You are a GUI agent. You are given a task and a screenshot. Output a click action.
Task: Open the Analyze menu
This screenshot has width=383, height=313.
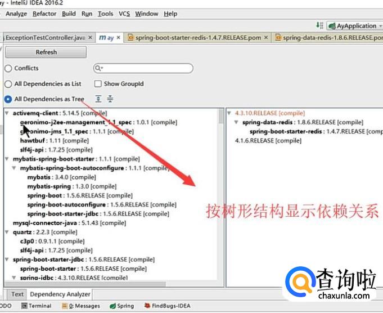click(x=16, y=14)
